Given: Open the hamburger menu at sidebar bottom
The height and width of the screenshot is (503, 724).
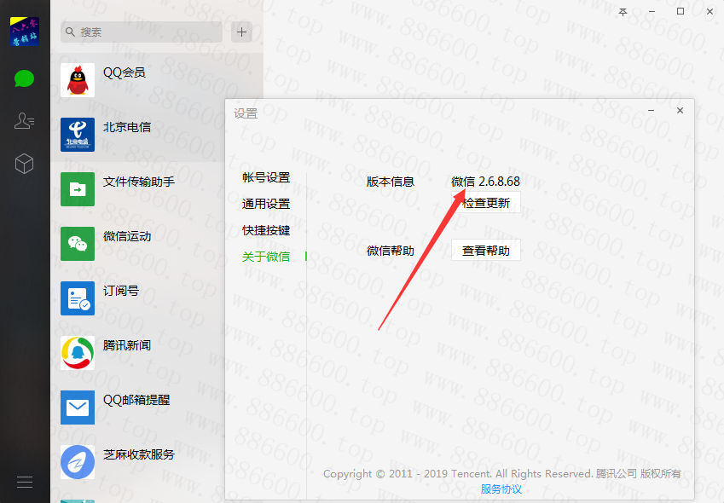Looking at the screenshot, I should point(25,482).
